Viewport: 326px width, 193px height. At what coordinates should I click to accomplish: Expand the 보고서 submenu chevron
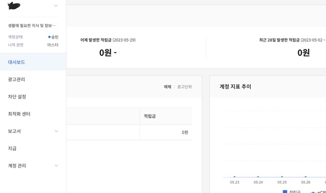click(56, 131)
